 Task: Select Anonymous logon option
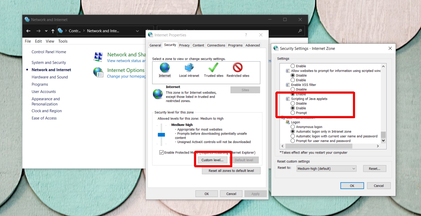click(x=293, y=127)
